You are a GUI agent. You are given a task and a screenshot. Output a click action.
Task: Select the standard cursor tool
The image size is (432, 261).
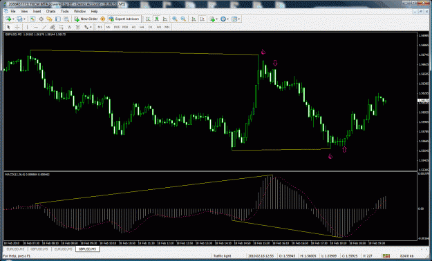8,27
